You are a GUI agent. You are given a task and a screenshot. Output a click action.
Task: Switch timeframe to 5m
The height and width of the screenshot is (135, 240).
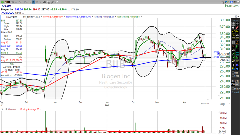click(20, 2)
